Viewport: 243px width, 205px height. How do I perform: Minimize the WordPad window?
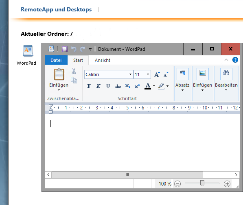193,49
